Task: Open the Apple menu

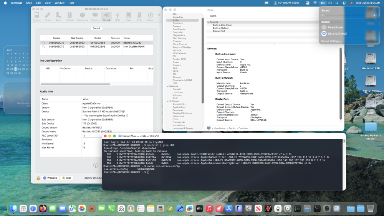Action: (5, 3)
